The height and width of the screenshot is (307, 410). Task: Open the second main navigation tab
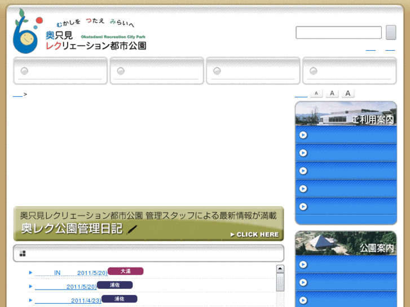[x=157, y=71]
